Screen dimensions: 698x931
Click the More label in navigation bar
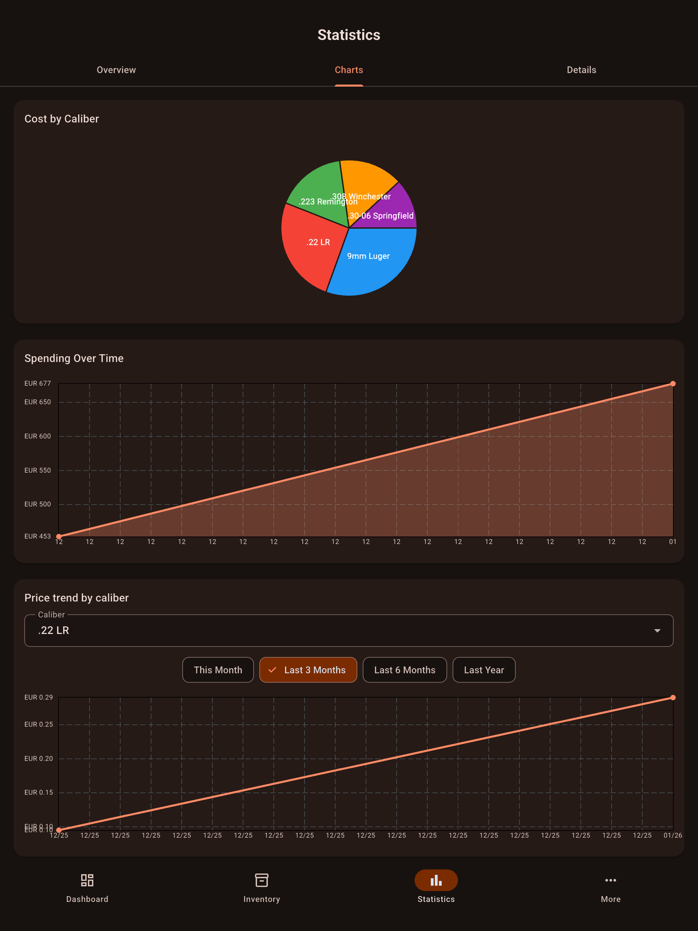[x=610, y=899]
